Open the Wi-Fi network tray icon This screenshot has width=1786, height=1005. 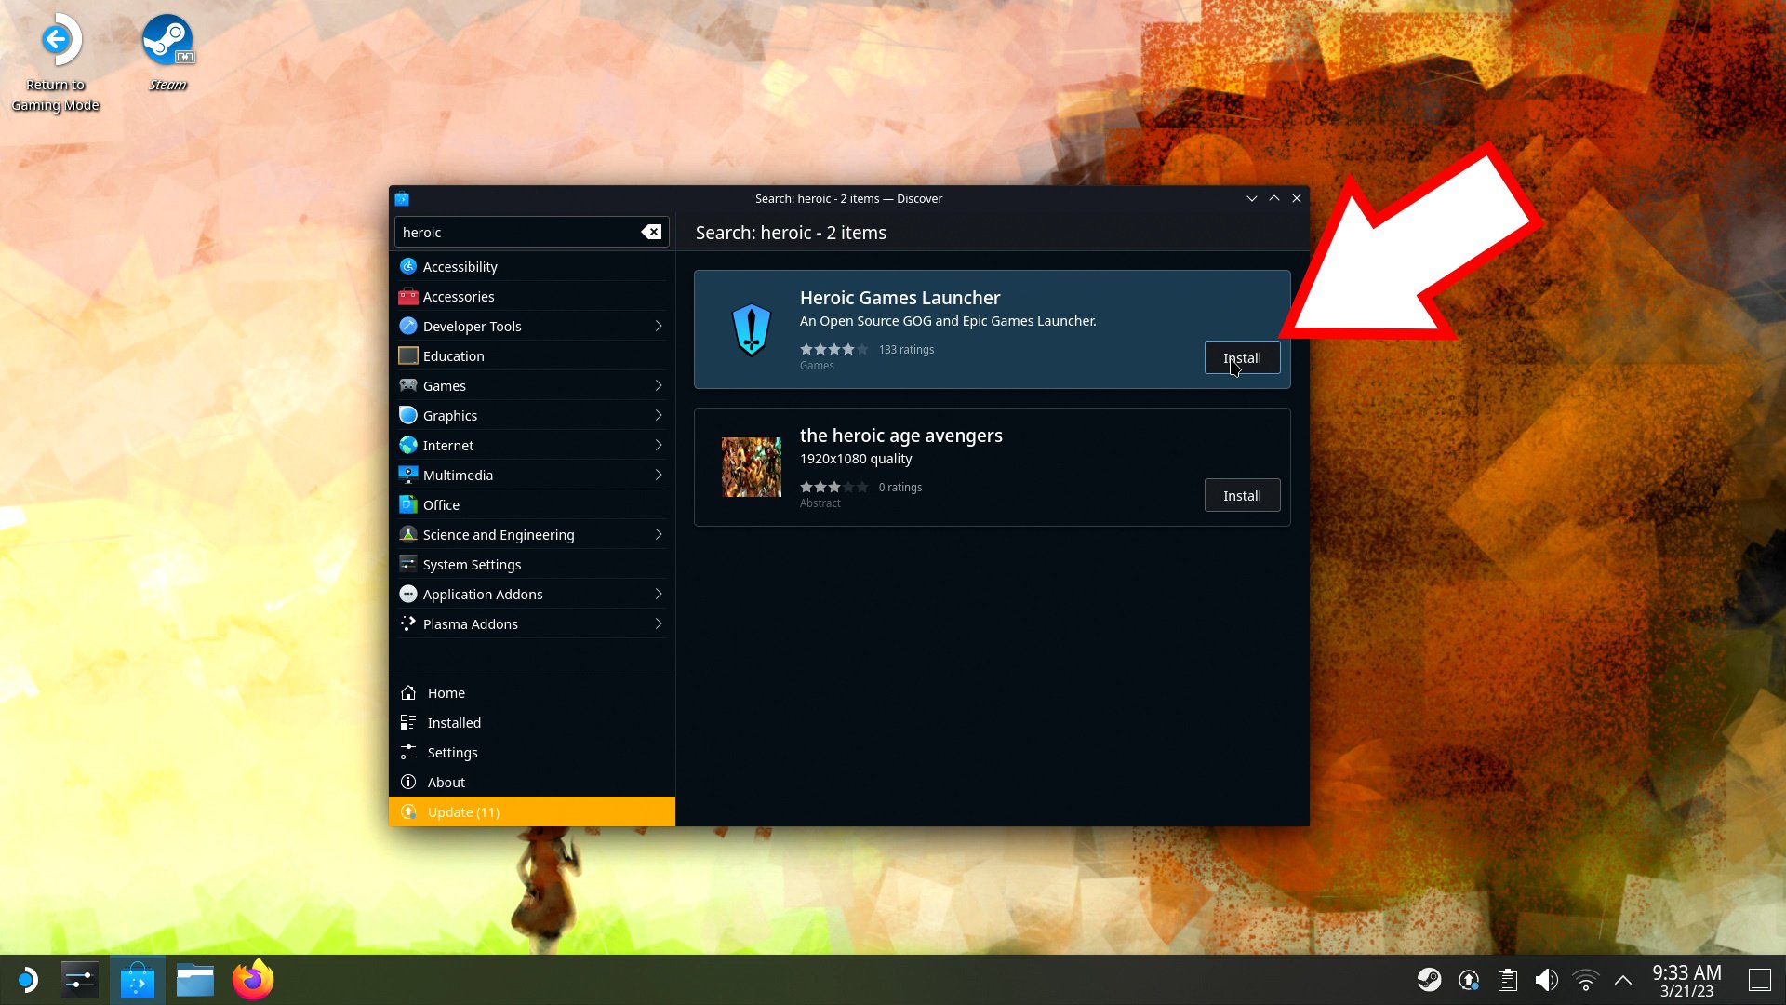pos(1585,980)
